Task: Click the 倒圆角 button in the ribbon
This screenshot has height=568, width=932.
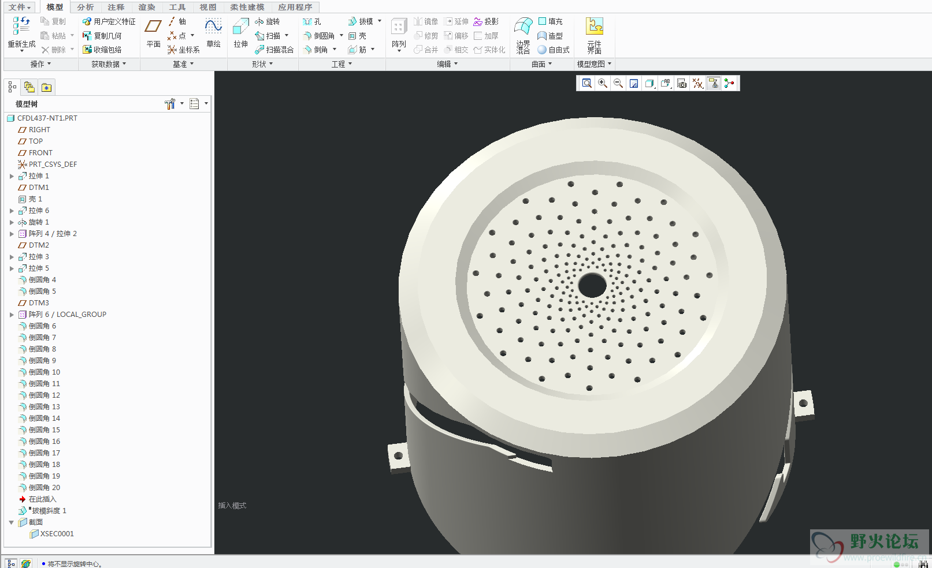Action: point(319,36)
